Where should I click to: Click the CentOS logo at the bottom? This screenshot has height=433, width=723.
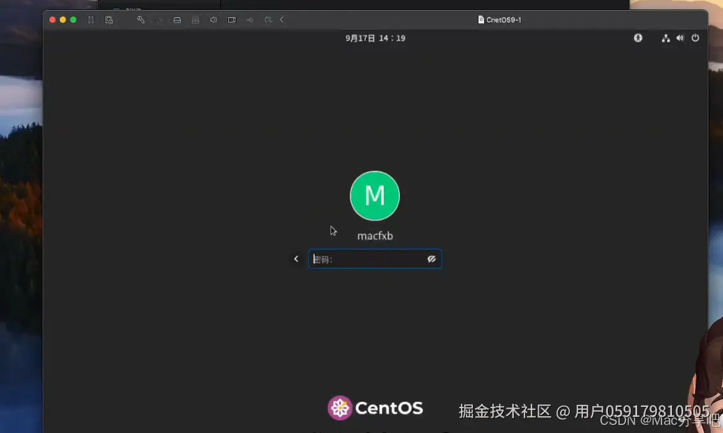pyautogui.click(x=341, y=409)
